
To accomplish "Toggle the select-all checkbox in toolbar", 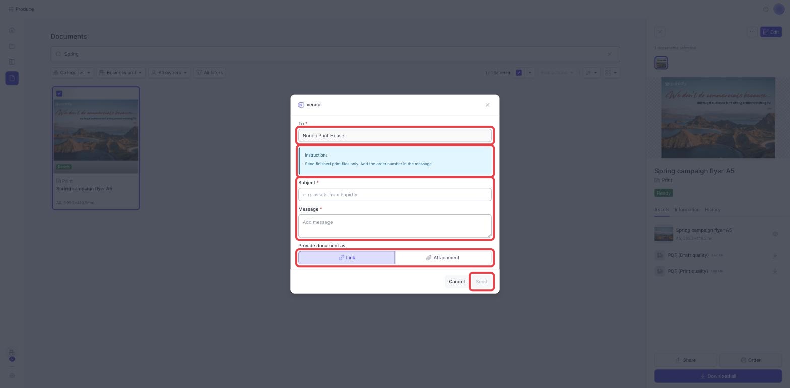I will click(519, 73).
